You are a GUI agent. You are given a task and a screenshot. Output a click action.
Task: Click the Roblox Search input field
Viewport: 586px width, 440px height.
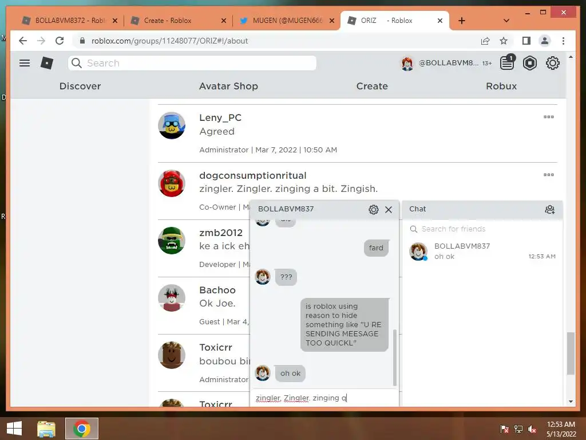click(192, 63)
